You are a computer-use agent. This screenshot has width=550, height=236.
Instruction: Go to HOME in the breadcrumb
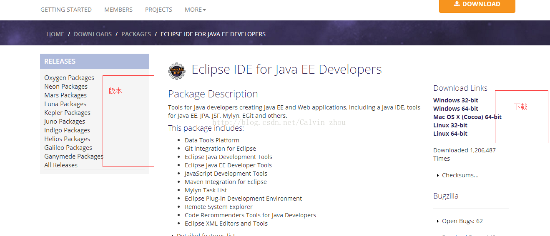[x=55, y=34]
